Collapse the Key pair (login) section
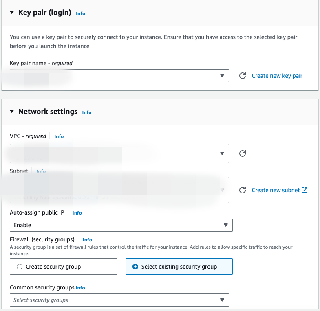 click(x=12, y=13)
